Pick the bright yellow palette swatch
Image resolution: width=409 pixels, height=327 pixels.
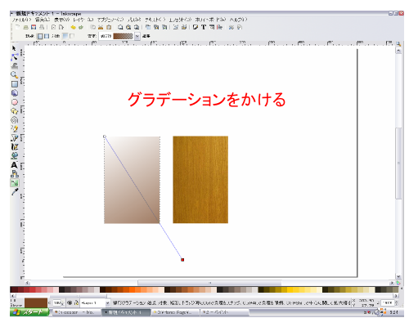tap(290, 289)
